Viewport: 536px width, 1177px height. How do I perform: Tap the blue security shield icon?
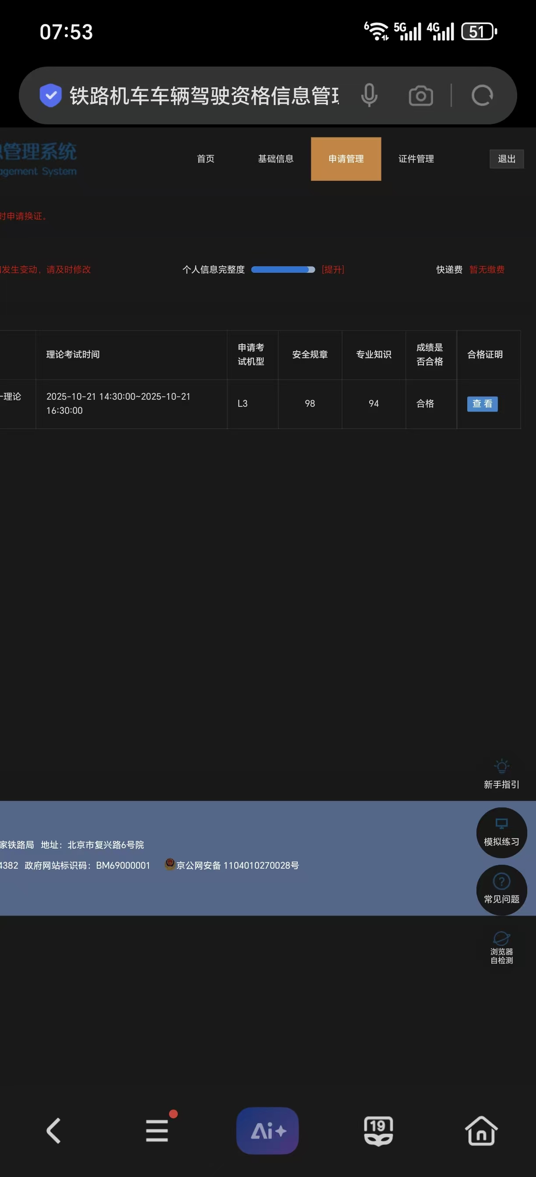click(50, 95)
